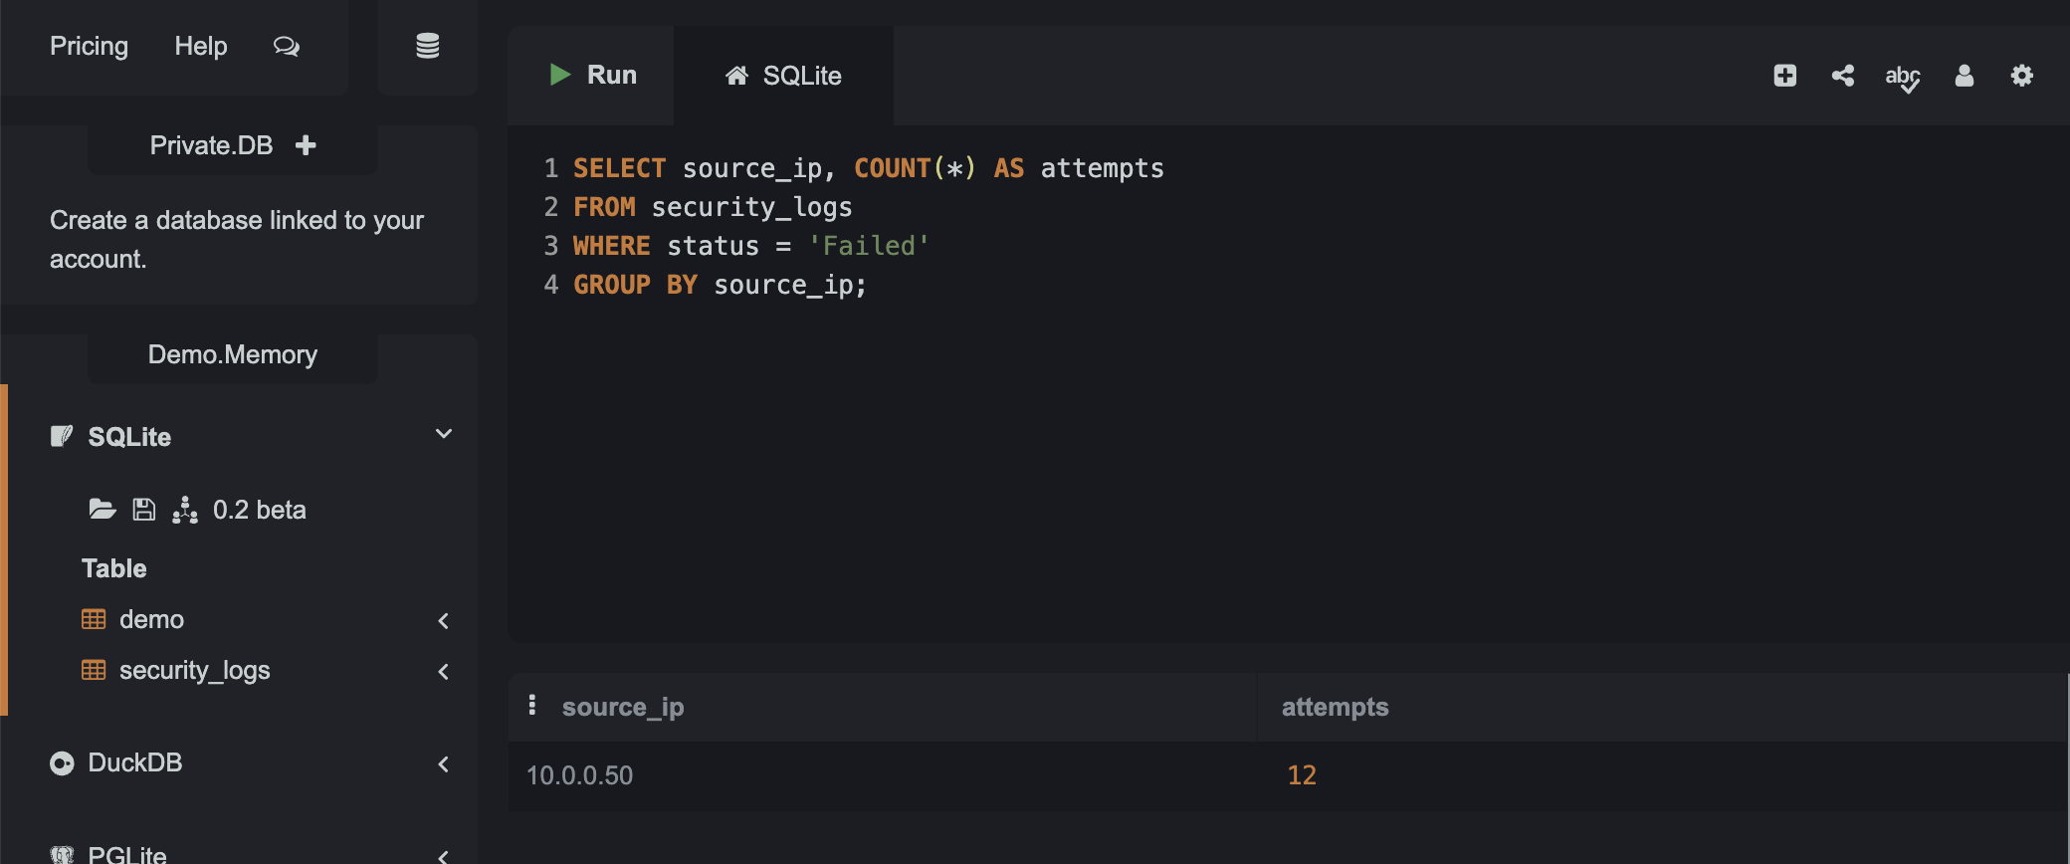Create a new item with the plus icon
Screen dimensions: 2070x864
[1784, 75]
